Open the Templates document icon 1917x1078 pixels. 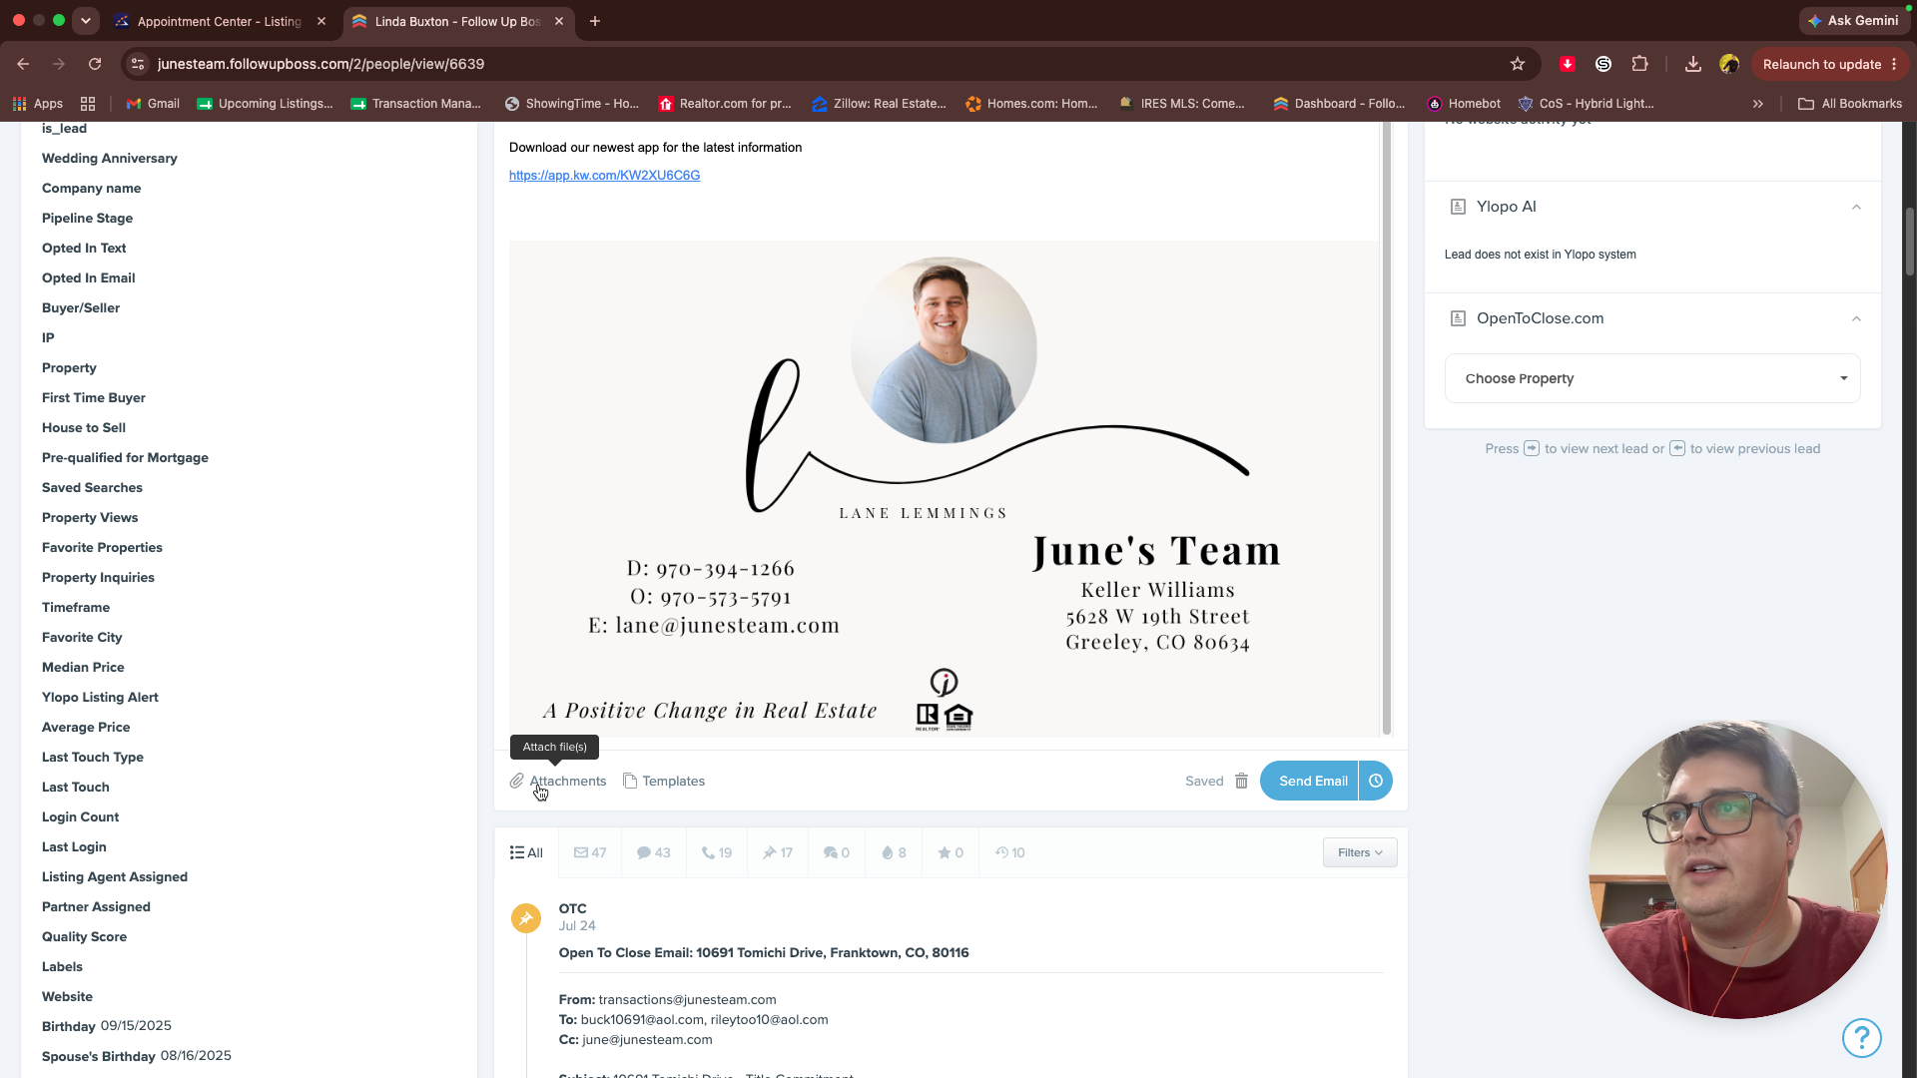630,781
